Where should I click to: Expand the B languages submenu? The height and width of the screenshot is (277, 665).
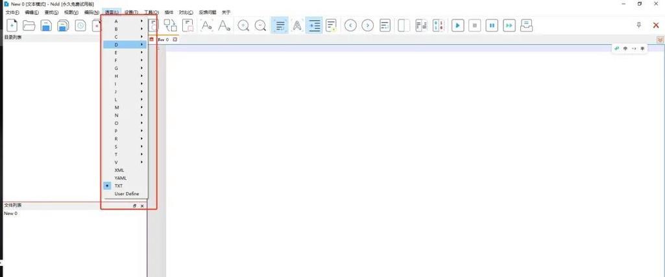point(125,28)
